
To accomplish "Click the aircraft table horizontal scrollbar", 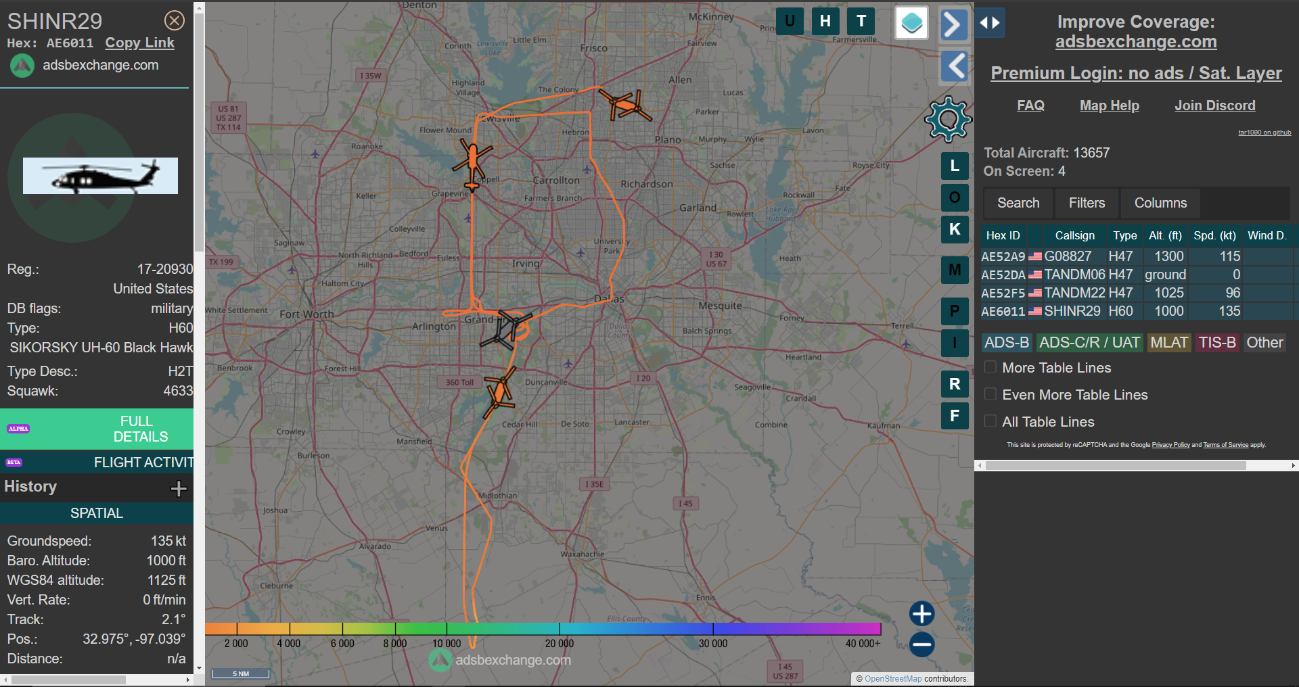I will point(1116,466).
